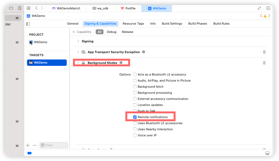Check the Voice over IP option
Image resolution: width=279 pixels, height=161 pixels.
pyautogui.click(x=135, y=135)
